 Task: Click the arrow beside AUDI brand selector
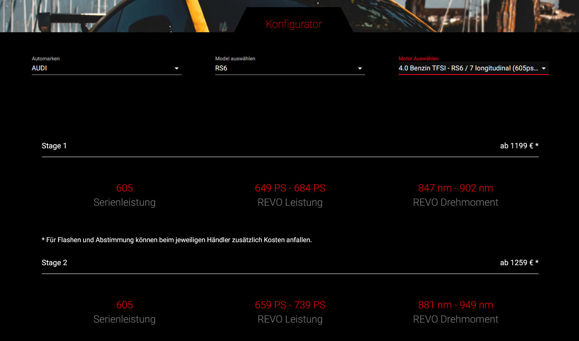coord(177,68)
